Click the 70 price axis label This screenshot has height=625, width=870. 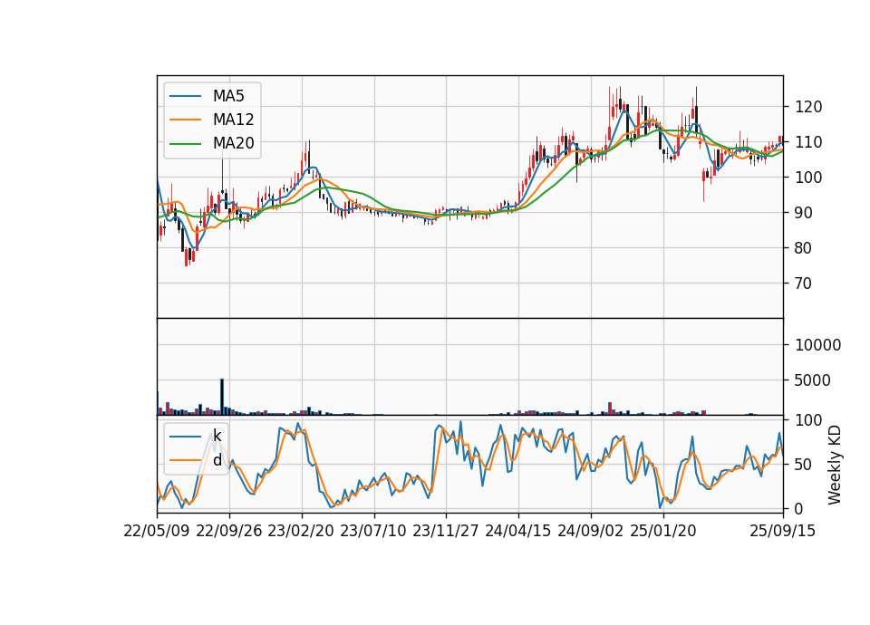[804, 284]
